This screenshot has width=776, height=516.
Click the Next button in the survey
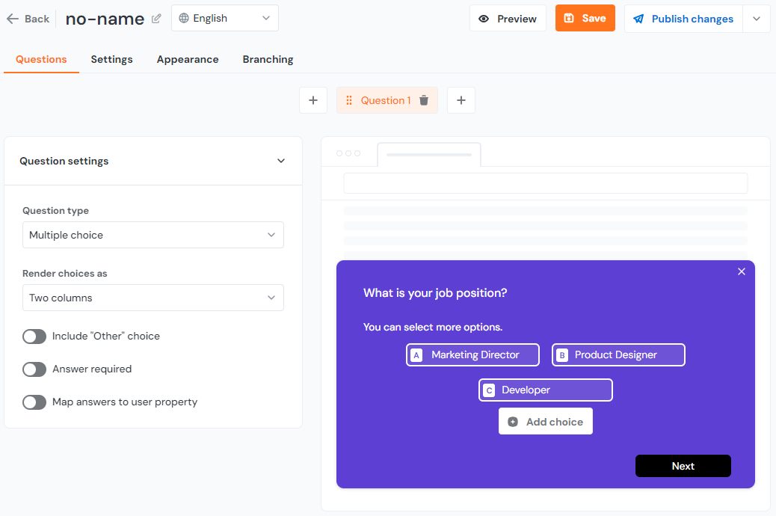click(683, 466)
